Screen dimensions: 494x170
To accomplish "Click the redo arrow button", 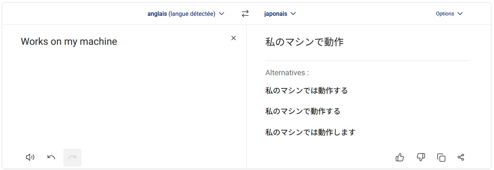I will (x=72, y=157).
